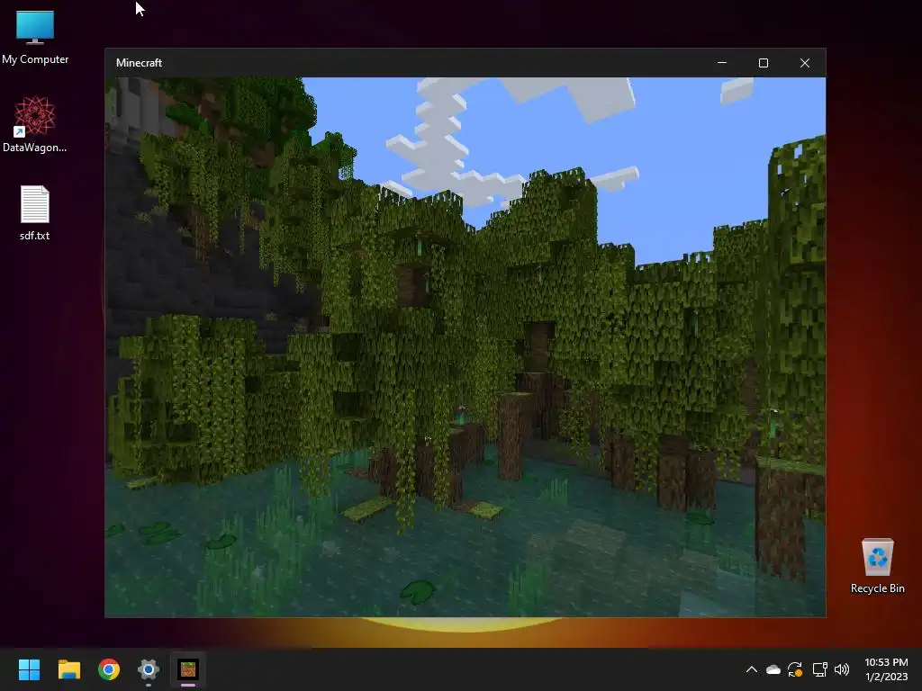
Task: Show hidden system tray icons
Action: click(x=752, y=669)
